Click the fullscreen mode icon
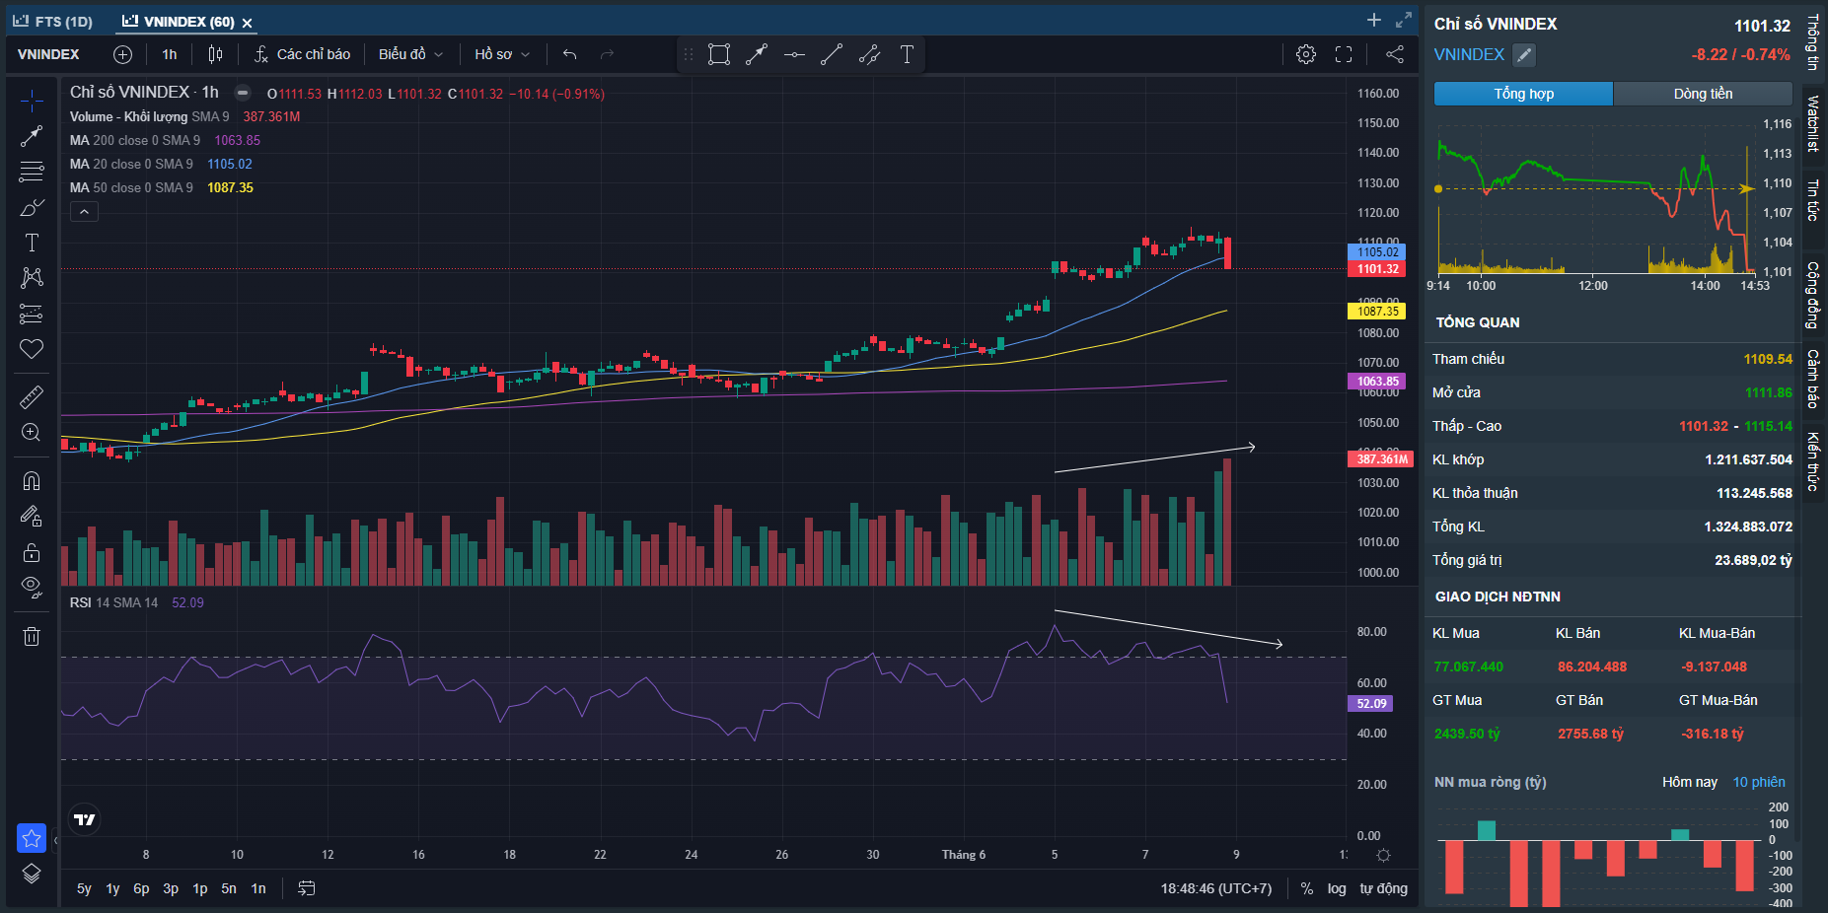Viewport: 1828px width, 913px height. [1344, 54]
